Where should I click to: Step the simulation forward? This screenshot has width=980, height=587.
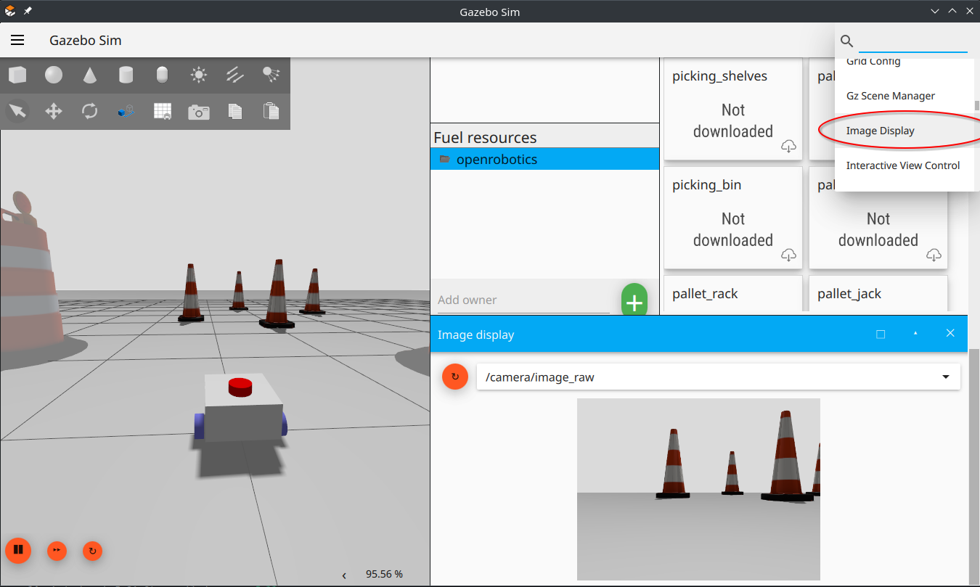[57, 551]
